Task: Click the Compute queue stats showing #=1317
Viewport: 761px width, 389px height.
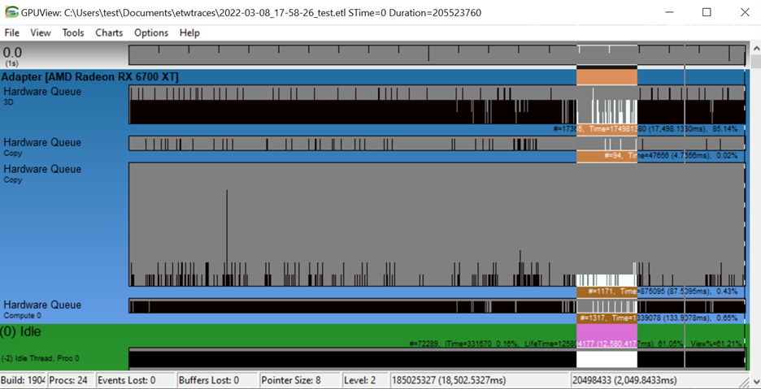Action: point(659,318)
